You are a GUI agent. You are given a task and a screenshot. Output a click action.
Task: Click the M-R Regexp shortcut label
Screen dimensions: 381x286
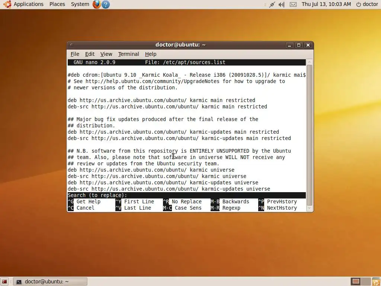point(225,208)
